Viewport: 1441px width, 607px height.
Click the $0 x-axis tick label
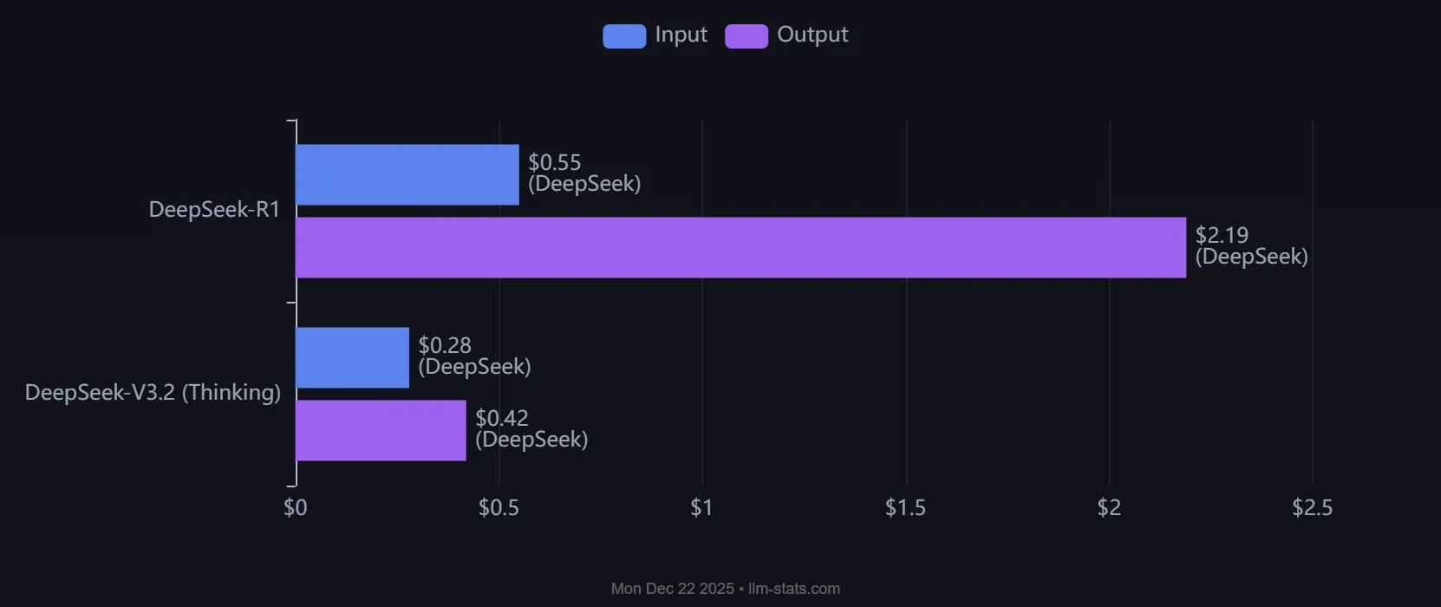pyautogui.click(x=296, y=508)
